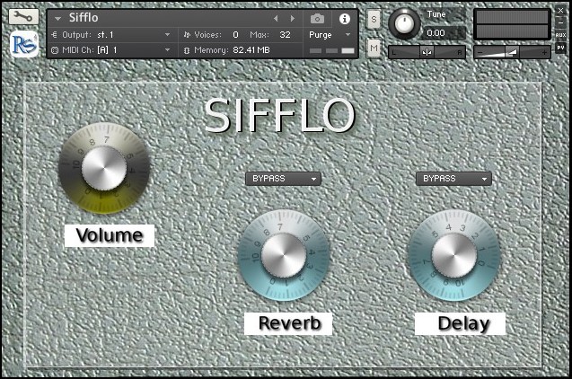This screenshot has height=379, width=572.
Task: Minimize the instrument view button
Action: (x=560, y=22)
